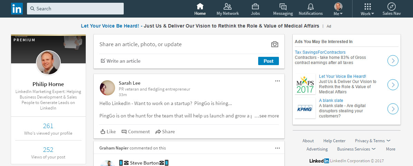Open Tax SavingsForContractors ad link
This screenshot has height=166, width=413.
(x=320, y=52)
